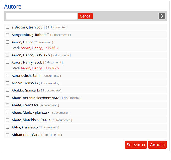Click '[ 6 documenti ]' count beside Abate, Francesca
171x160 pixels.
[49, 105]
